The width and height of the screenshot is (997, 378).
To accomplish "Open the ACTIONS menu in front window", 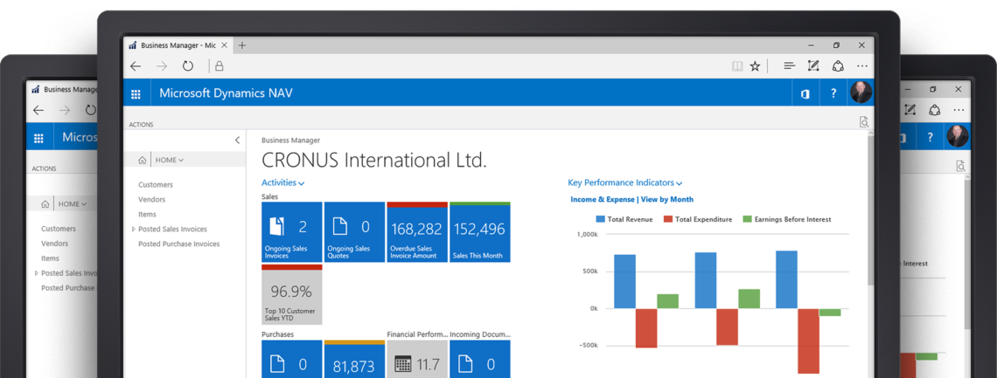I will 141,125.
